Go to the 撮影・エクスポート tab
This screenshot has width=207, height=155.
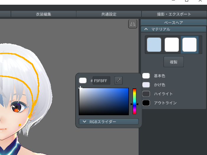[x=174, y=14]
